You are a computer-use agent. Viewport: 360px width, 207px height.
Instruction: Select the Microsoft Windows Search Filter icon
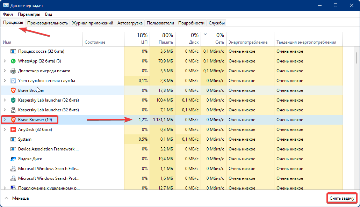(x=13, y=168)
